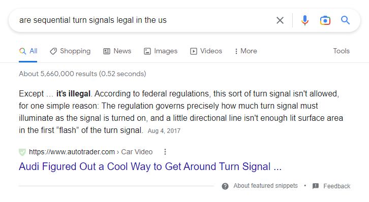
Task: Open image search with camera icon
Action: (325, 20)
